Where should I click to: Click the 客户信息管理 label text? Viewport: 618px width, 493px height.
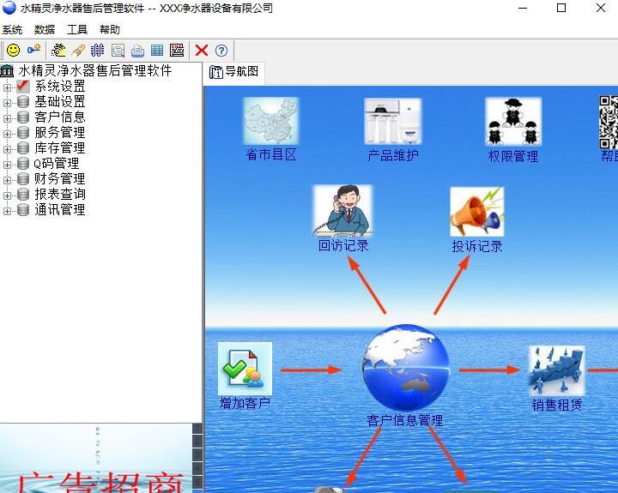click(x=405, y=420)
